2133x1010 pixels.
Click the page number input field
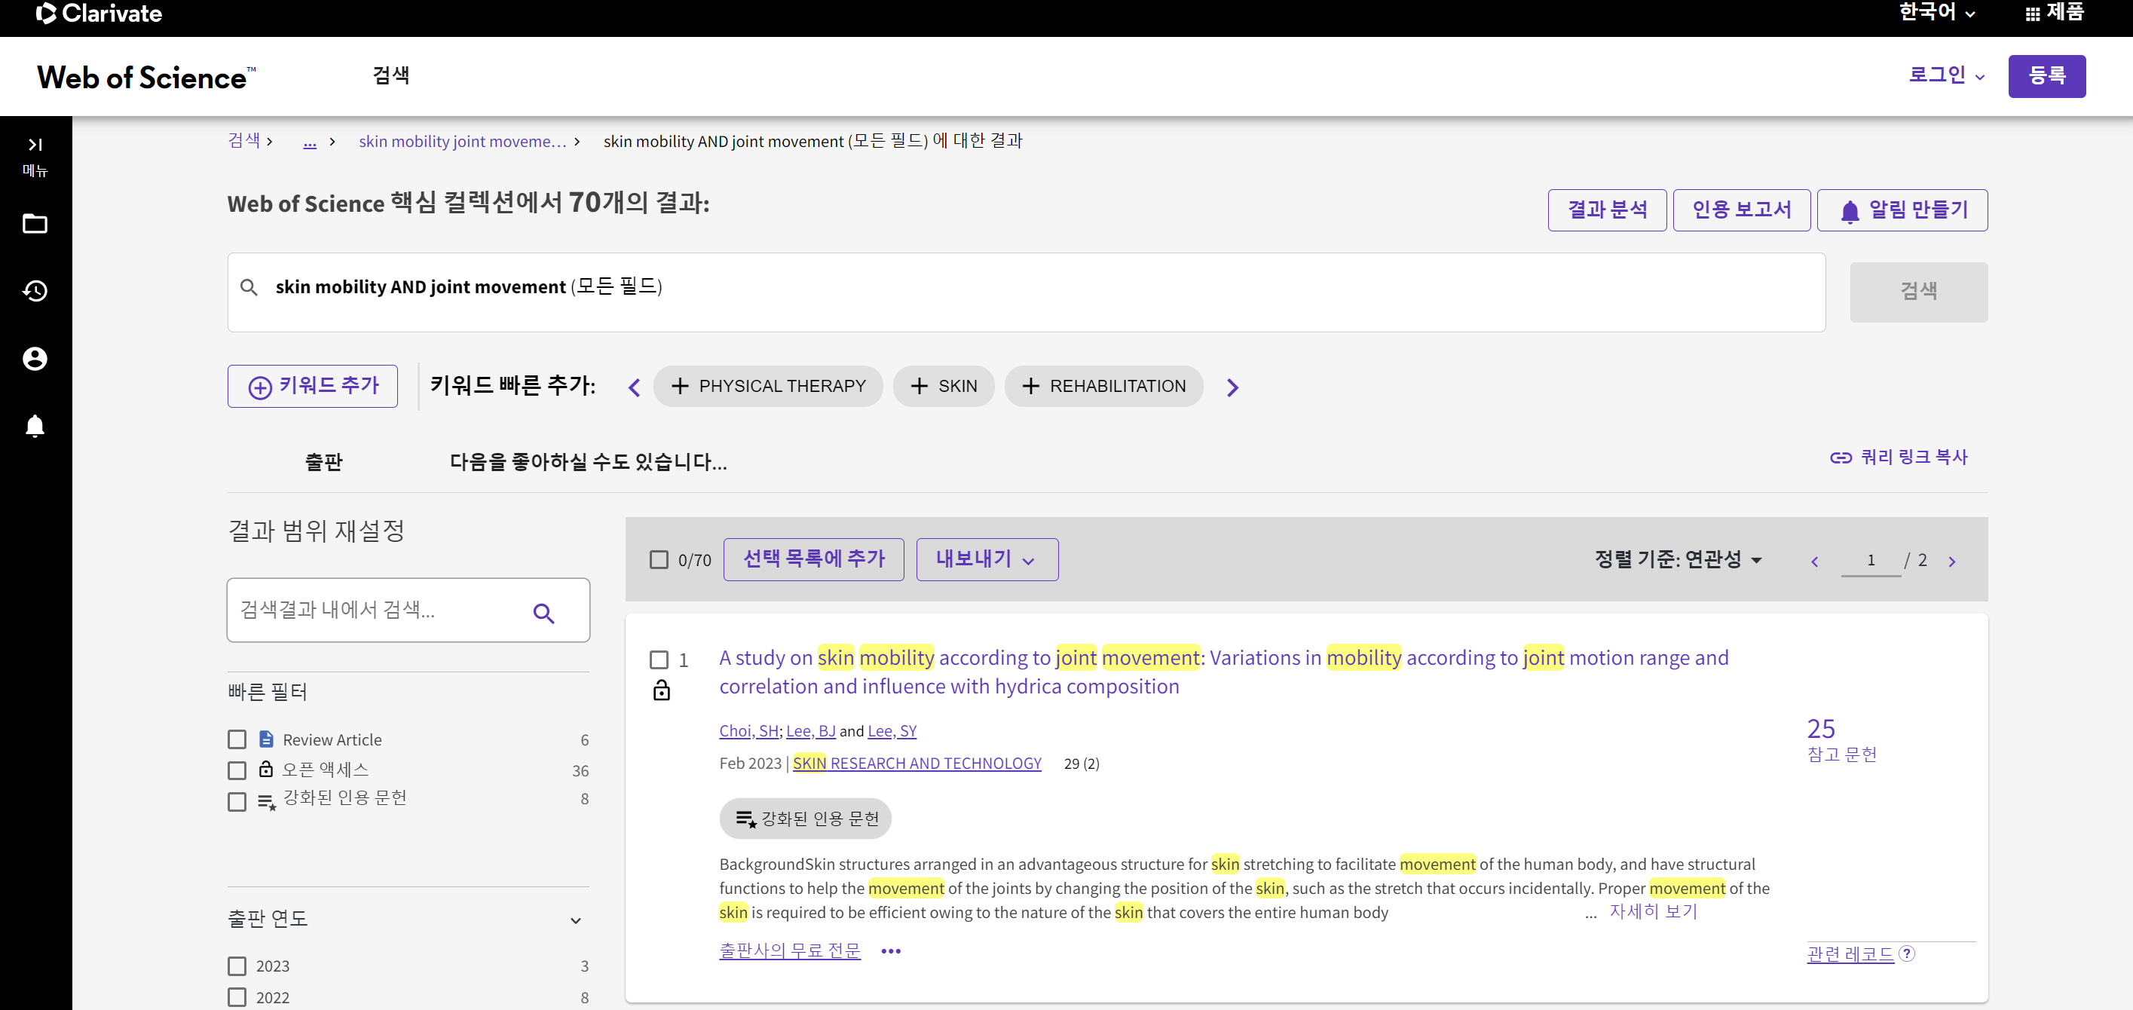1870,561
